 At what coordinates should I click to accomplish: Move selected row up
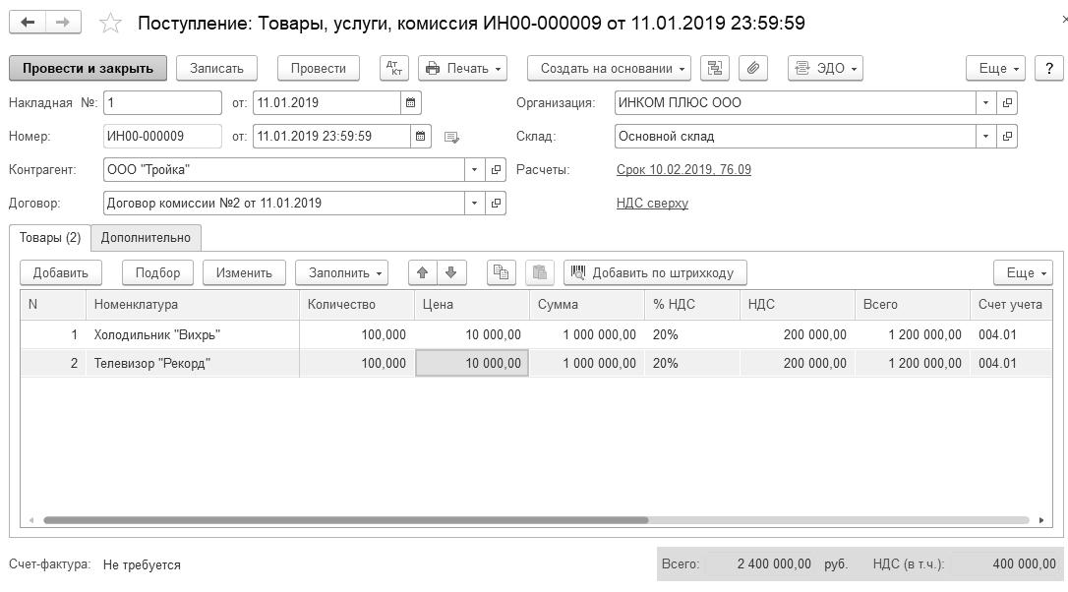(x=422, y=272)
